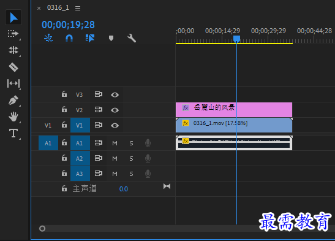The height and width of the screenshot is (241, 335).
Task: Toggle sync lock for V1
Action: tap(99, 124)
